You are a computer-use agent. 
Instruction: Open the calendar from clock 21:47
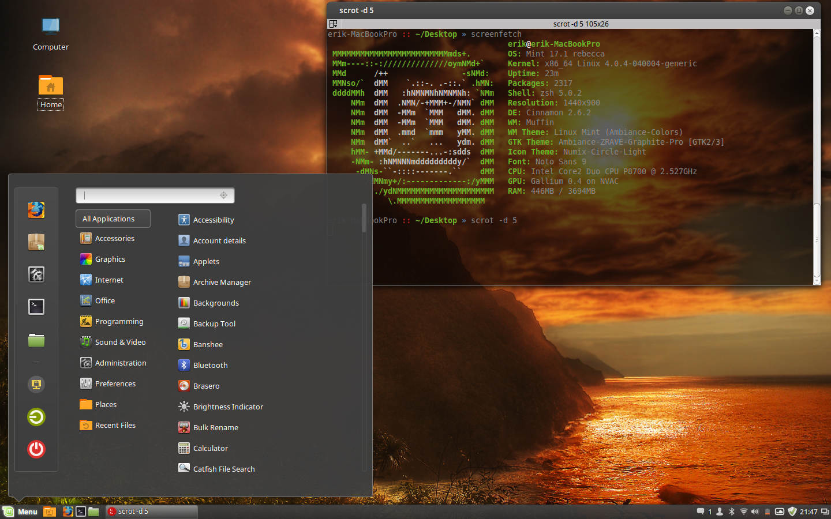tap(808, 512)
